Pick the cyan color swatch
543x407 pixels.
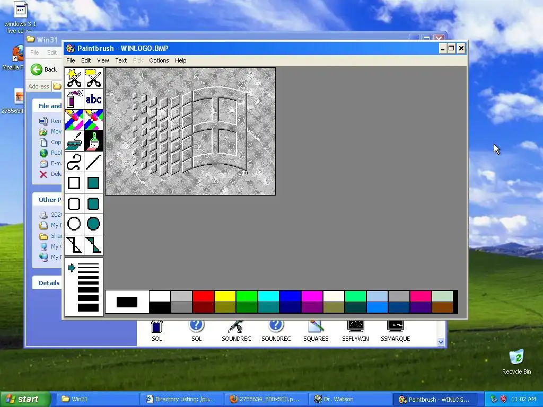click(268, 296)
